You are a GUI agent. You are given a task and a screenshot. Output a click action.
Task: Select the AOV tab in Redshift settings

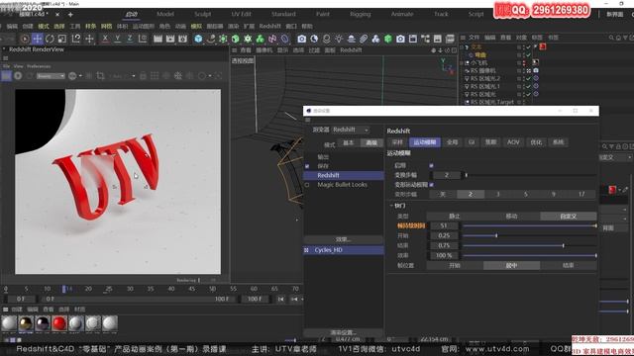pos(513,142)
